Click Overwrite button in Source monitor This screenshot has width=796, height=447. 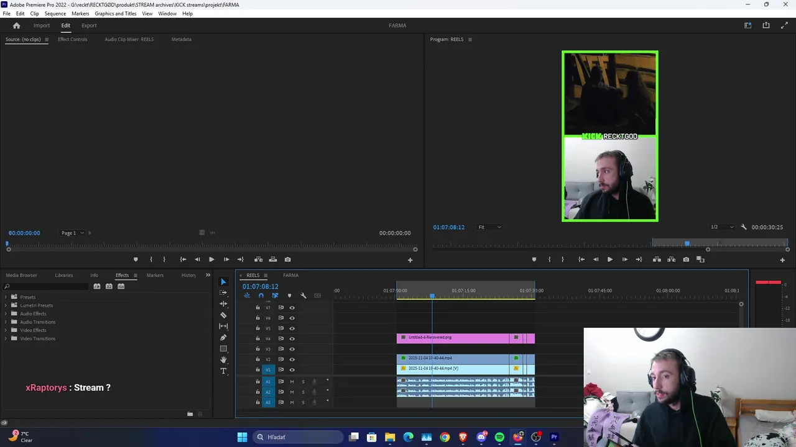(272, 260)
